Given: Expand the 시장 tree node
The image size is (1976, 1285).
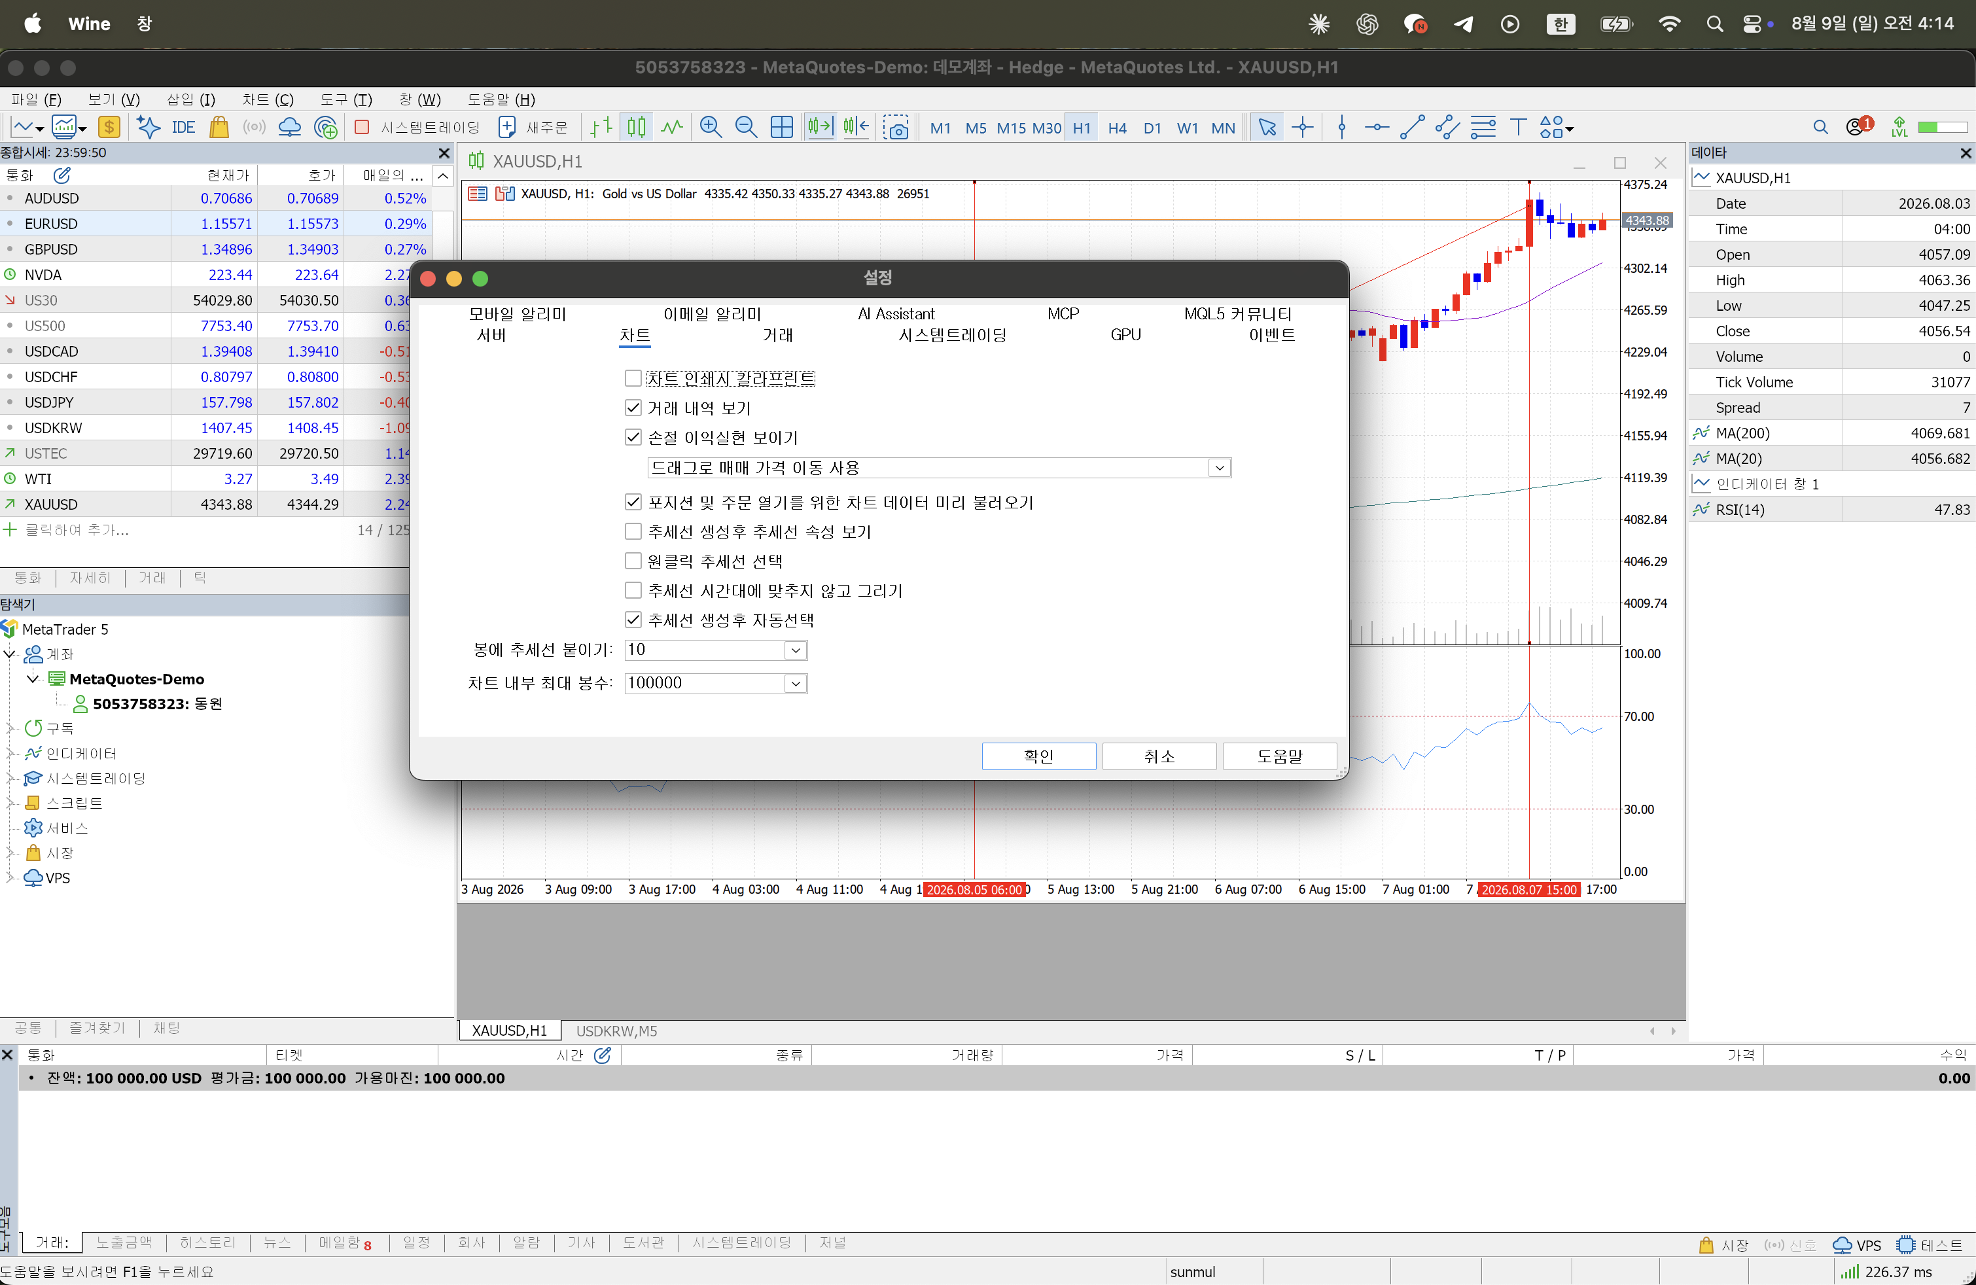Looking at the screenshot, I should (10, 853).
